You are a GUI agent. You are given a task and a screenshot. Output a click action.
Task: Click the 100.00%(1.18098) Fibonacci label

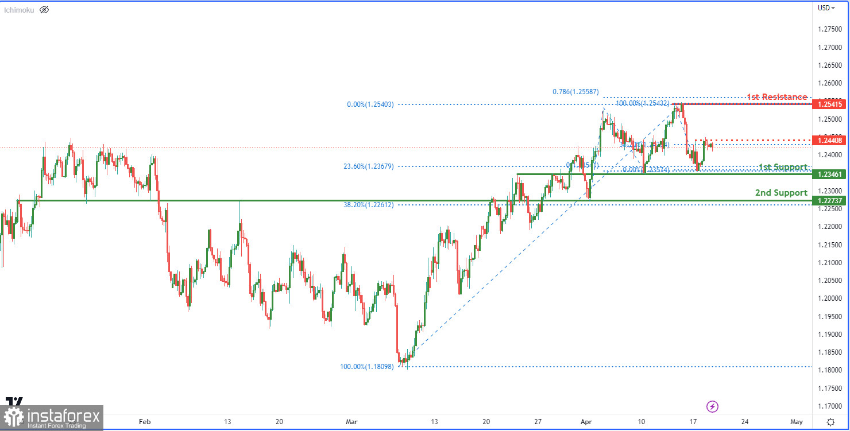(367, 366)
